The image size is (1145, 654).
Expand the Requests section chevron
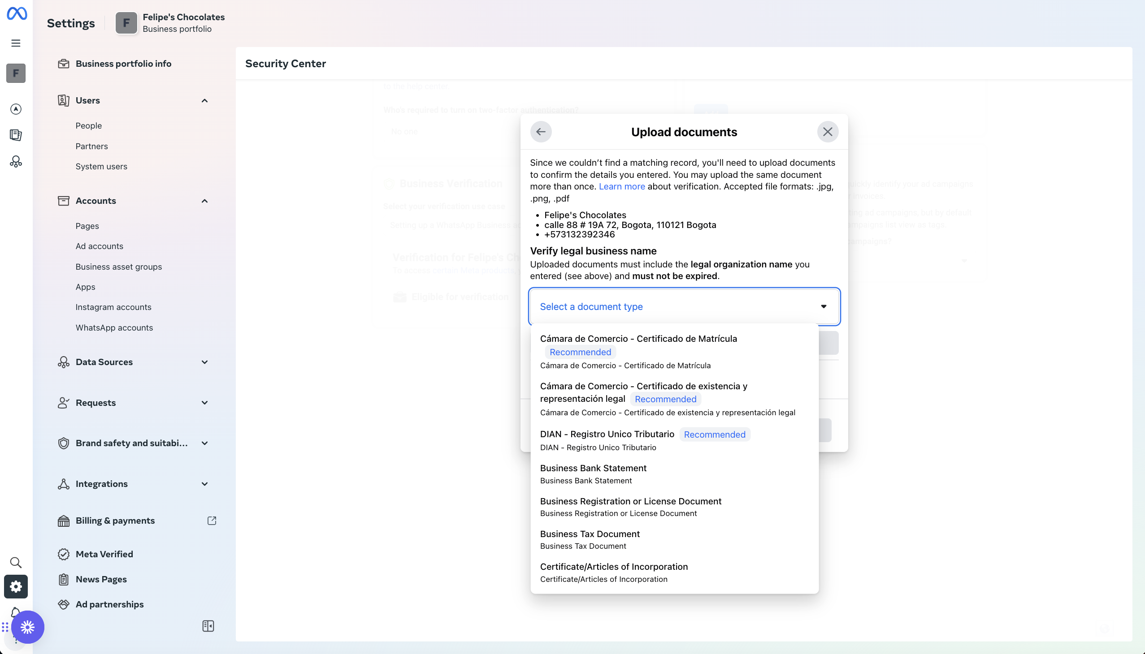click(x=204, y=403)
